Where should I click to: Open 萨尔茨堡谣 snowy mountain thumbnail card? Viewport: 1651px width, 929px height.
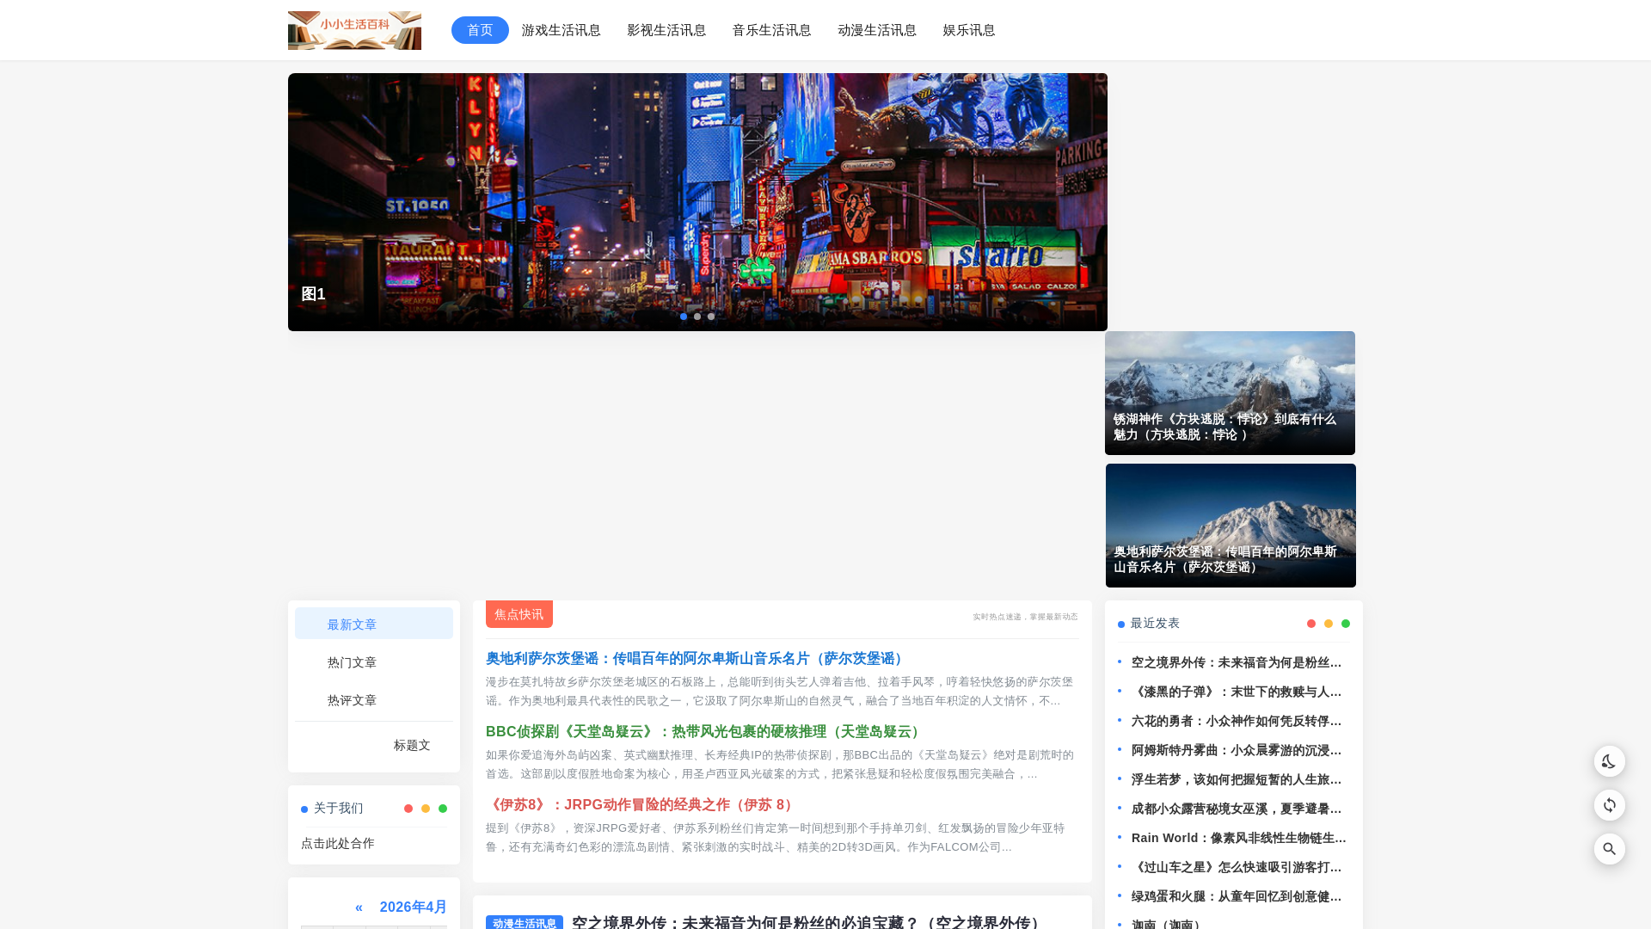[1231, 526]
